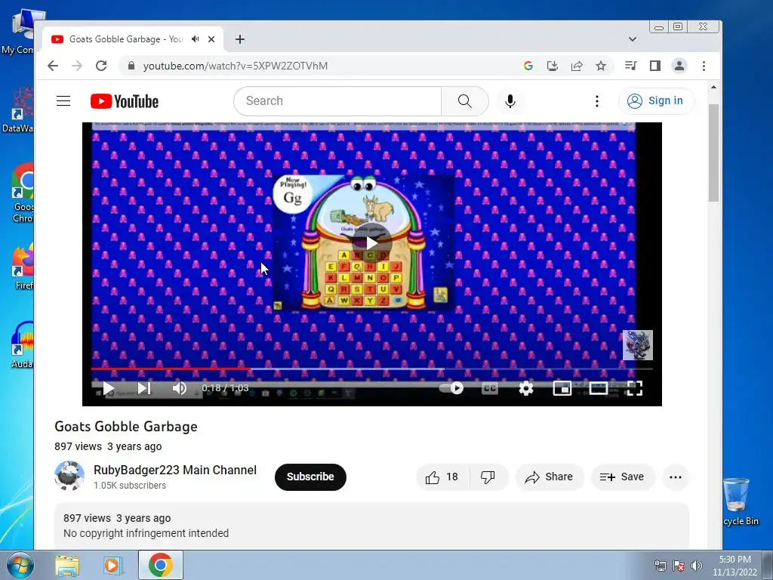Image resolution: width=773 pixels, height=580 pixels.
Task: Open the RubyBadger223 channel avatar
Action: pyautogui.click(x=69, y=476)
